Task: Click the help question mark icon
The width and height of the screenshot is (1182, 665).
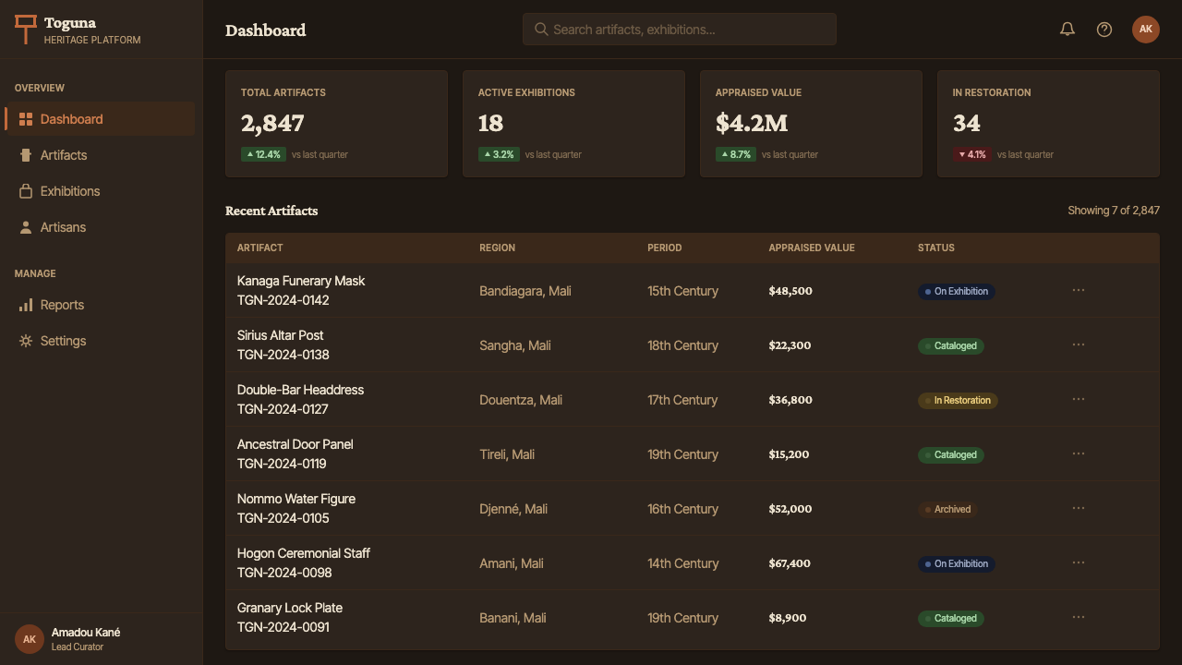Action: [x=1104, y=30]
